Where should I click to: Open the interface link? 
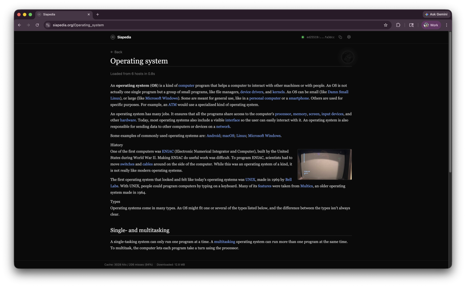(x=233, y=120)
